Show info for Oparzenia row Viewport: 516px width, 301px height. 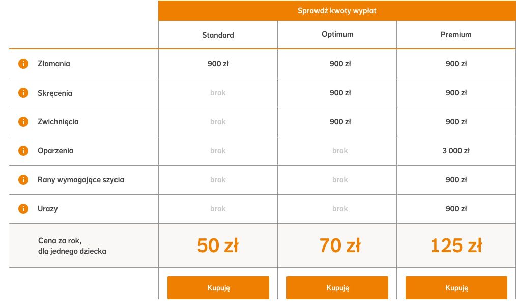pos(23,151)
